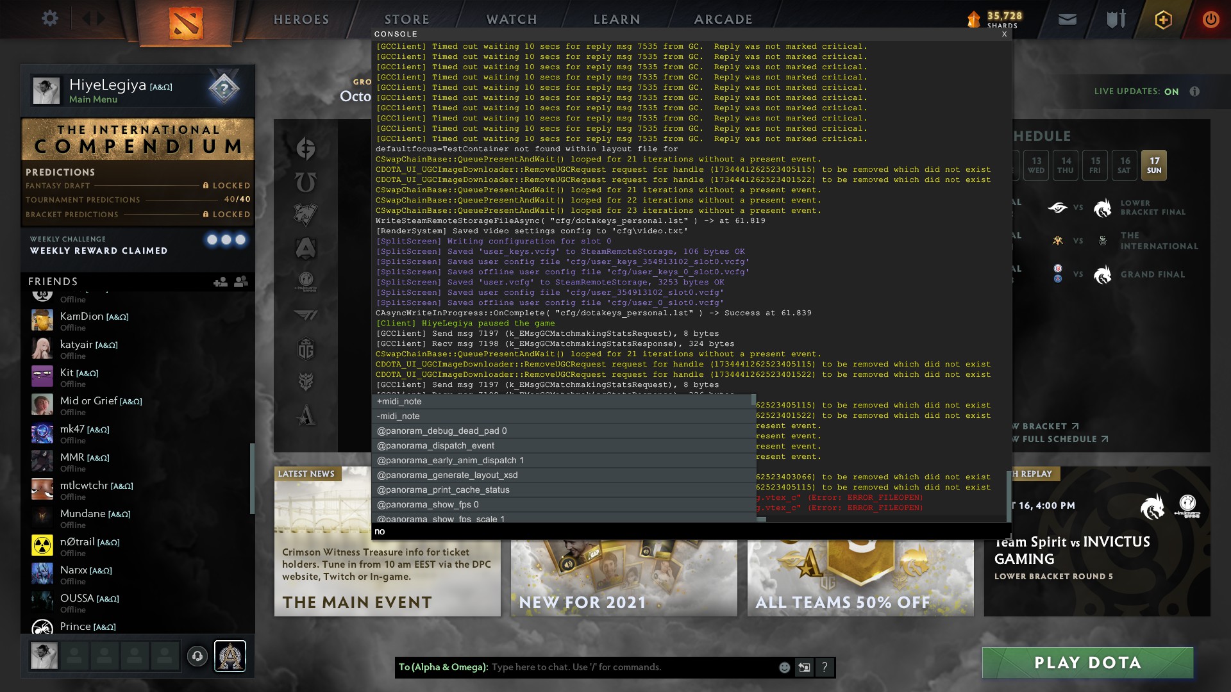Open the armory shield and sword icon
The image size is (1231, 692).
coord(1116,20)
